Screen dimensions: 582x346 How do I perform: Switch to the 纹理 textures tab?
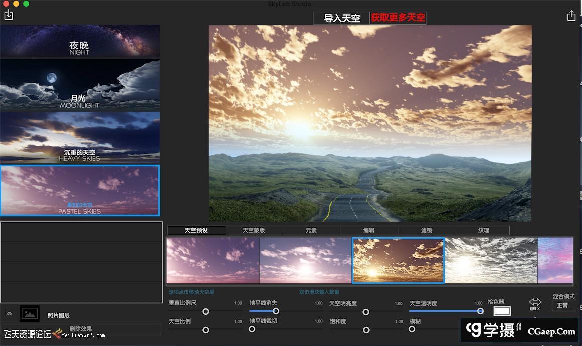483,230
